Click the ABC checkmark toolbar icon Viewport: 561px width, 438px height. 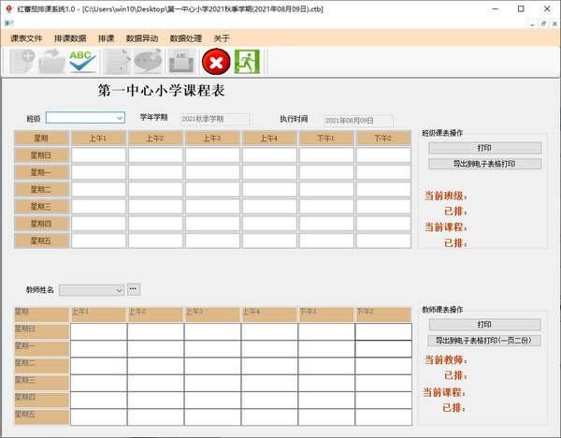coord(84,62)
